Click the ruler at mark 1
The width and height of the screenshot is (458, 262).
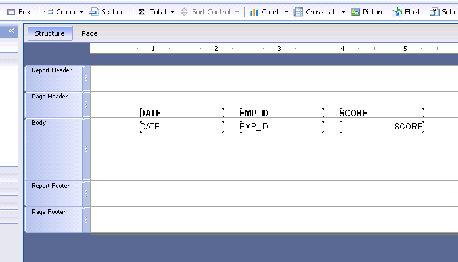pos(153,49)
